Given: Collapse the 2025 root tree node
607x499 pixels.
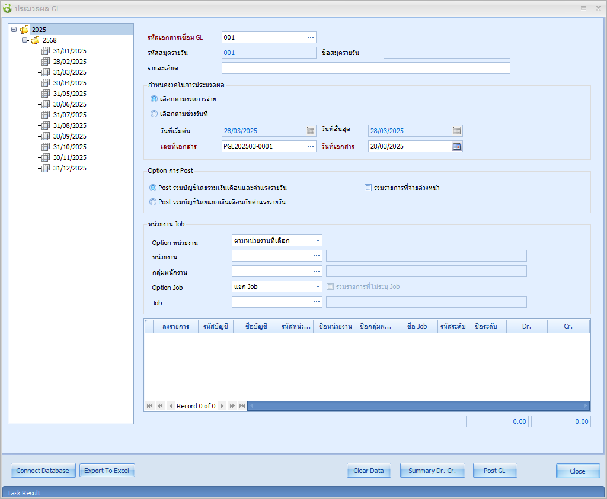Looking at the screenshot, I should tap(14, 30).
